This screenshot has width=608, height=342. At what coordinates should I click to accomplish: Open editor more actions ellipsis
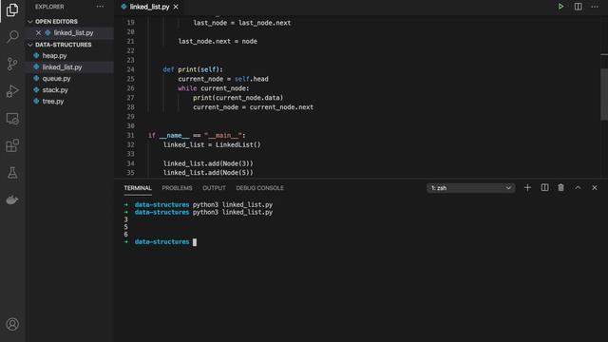click(x=595, y=7)
